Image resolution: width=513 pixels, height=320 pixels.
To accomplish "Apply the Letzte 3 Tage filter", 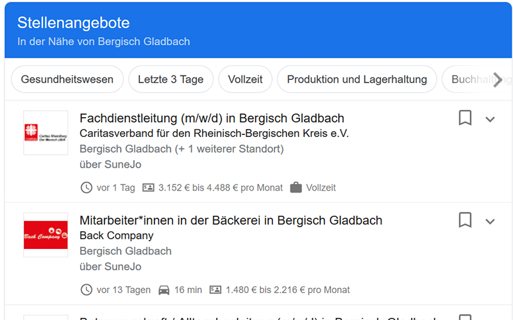I will click(171, 79).
